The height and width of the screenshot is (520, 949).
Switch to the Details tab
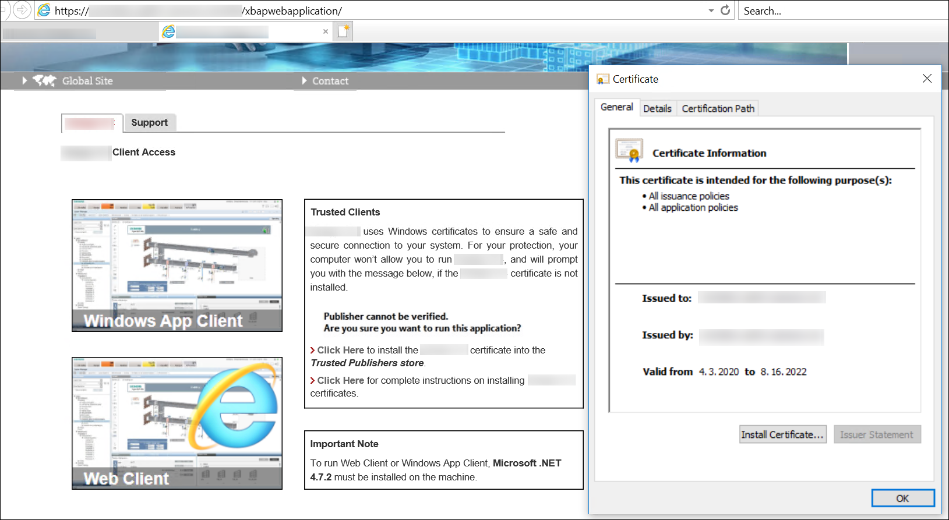tap(657, 109)
